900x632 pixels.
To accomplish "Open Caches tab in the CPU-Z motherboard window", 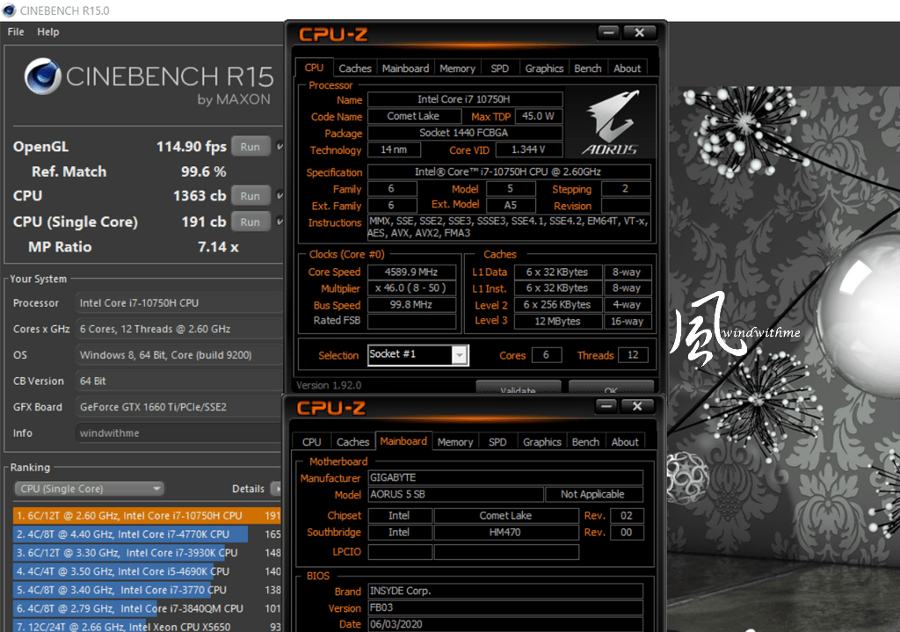I will [x=352, y=442].
